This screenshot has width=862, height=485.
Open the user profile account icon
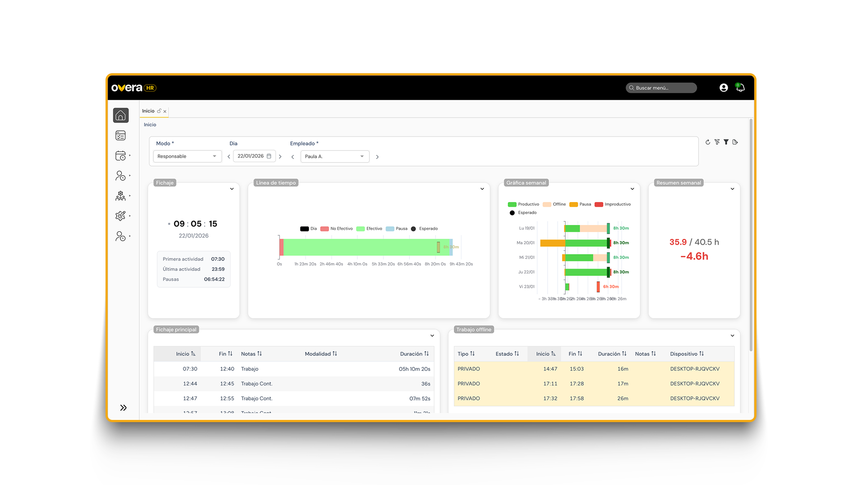pos(724,88)
